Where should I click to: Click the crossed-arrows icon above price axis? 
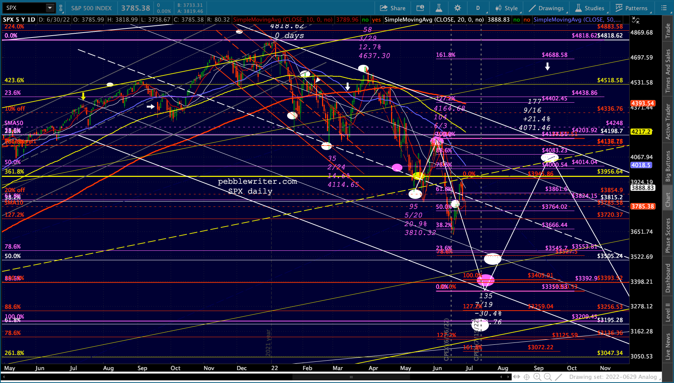click(636, 20)
